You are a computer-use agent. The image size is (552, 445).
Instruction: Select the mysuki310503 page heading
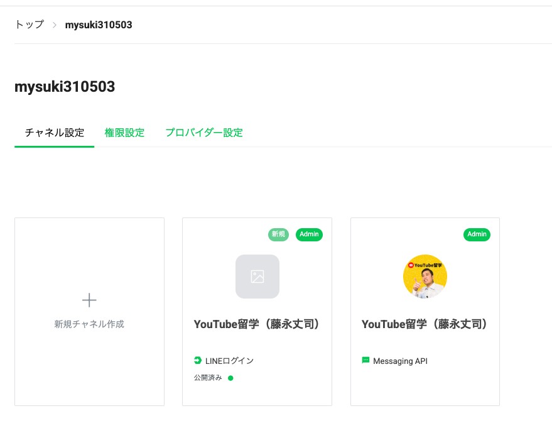(65, 87)
